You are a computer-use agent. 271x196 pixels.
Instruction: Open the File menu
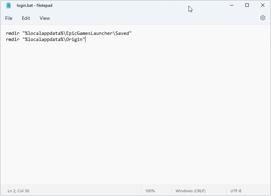click(x=9, y=18)
